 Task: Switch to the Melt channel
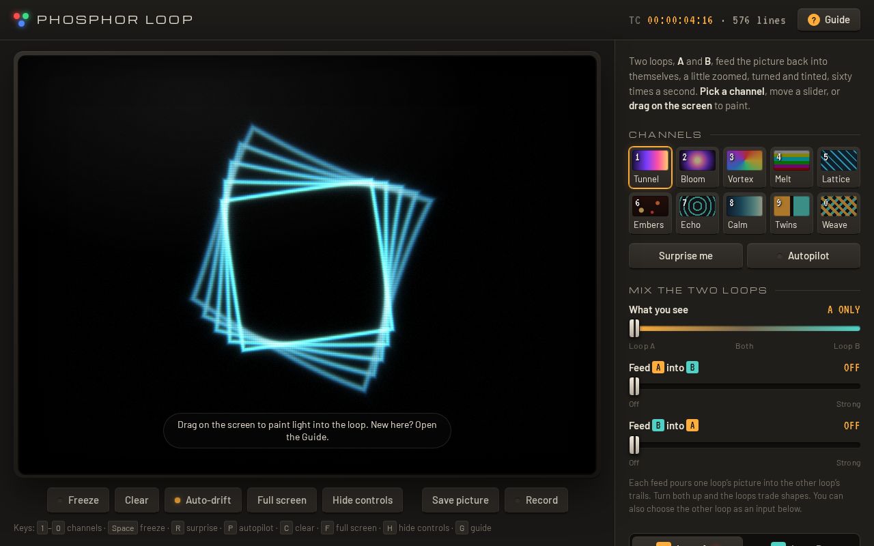(x=791, y=167)
